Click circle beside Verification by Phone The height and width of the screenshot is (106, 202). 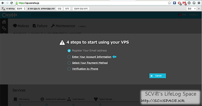(69, 69)
